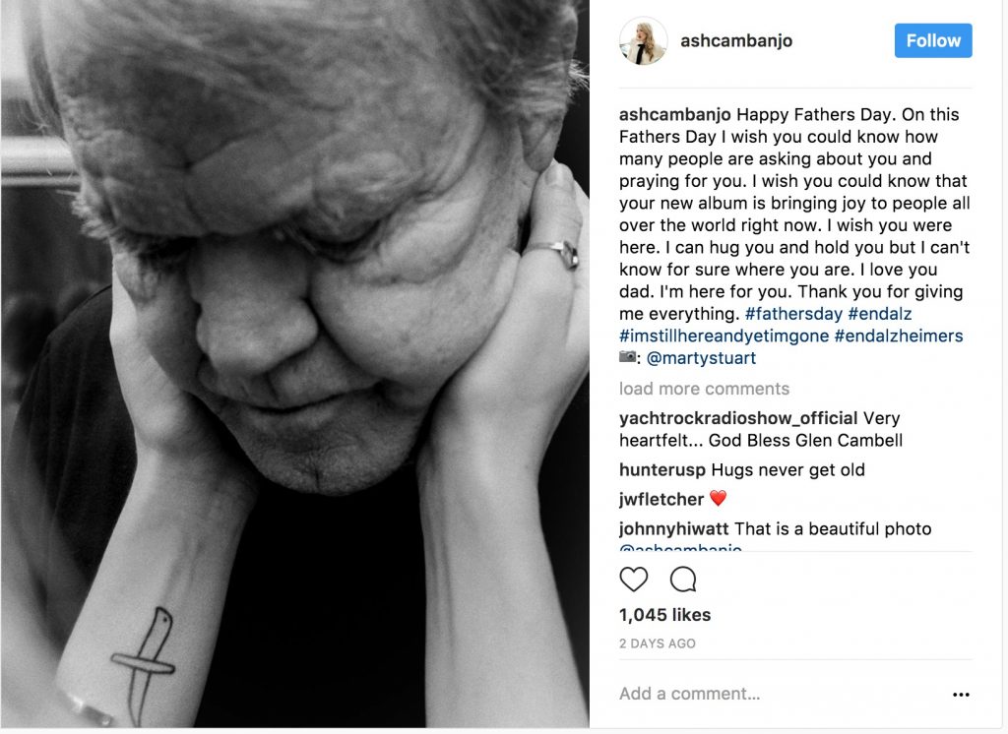Open the #fathersday hashtag

pyautogui.click(x=793, y=314)
